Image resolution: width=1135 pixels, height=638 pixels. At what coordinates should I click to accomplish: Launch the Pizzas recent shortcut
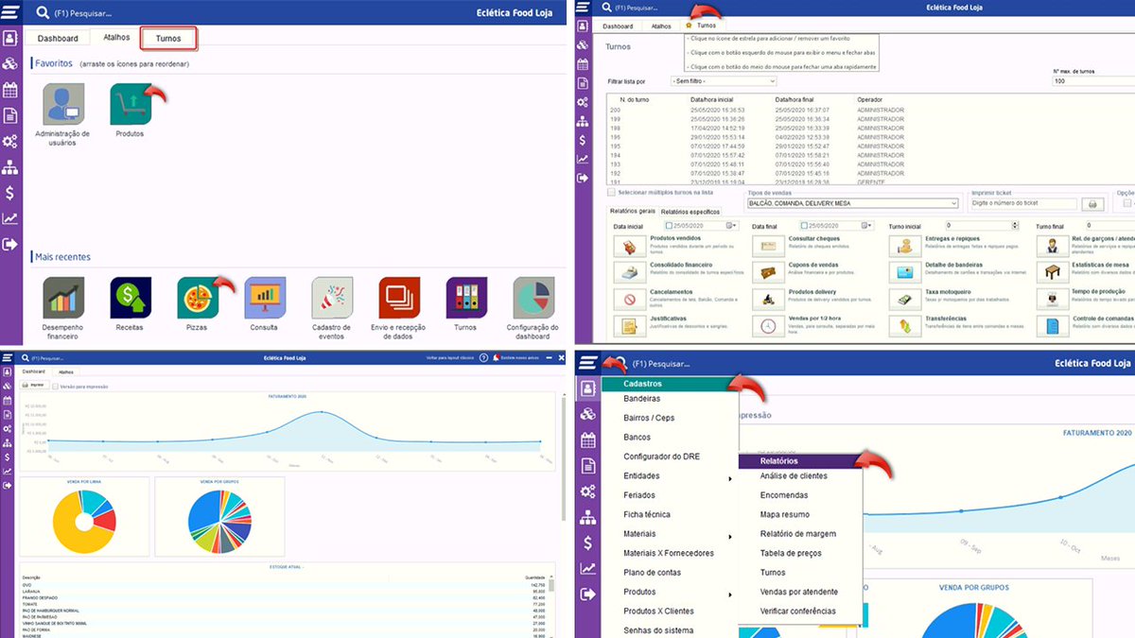[198, 298]
